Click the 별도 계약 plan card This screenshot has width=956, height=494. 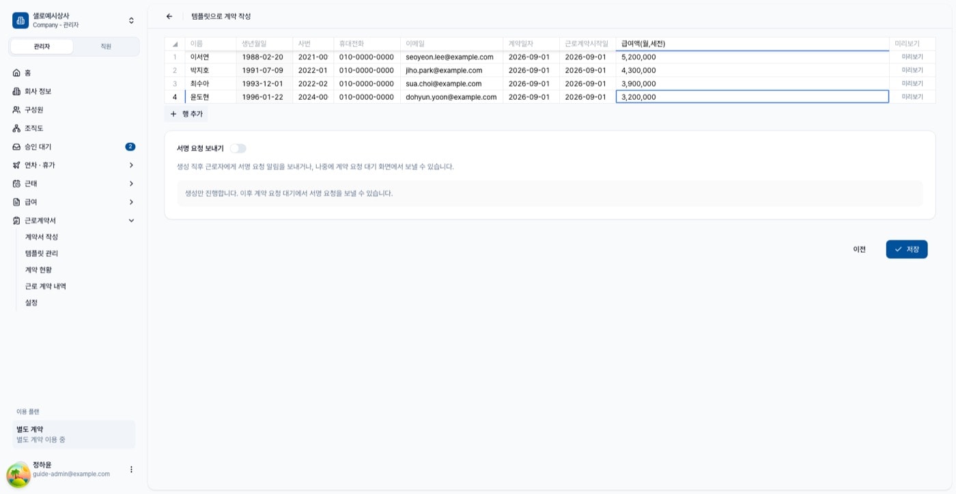point(74,435)
